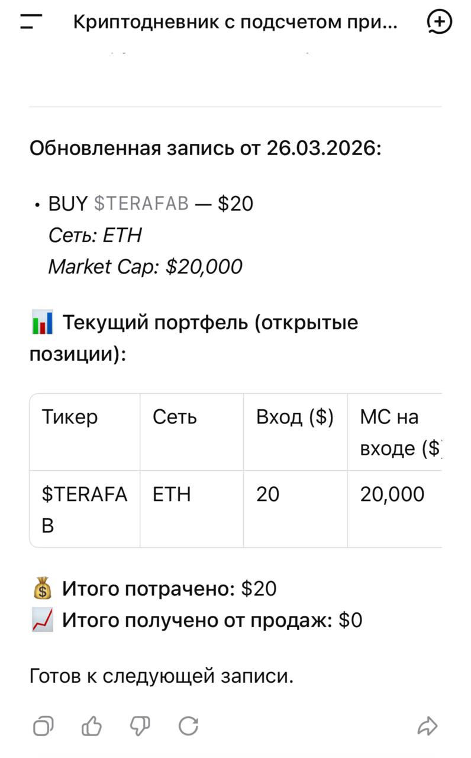Tap the money bag emoji
471x758 pixels.
point(43,589)
